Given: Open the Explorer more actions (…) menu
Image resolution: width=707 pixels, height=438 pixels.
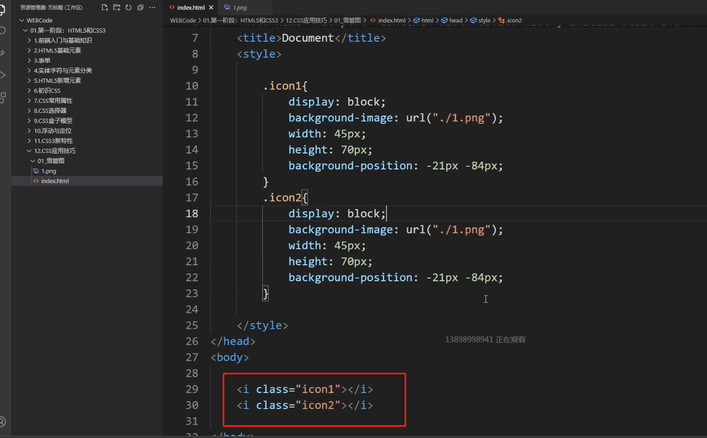Looking at the screenshot, I should pyautogui.click(x=153, y=7).
